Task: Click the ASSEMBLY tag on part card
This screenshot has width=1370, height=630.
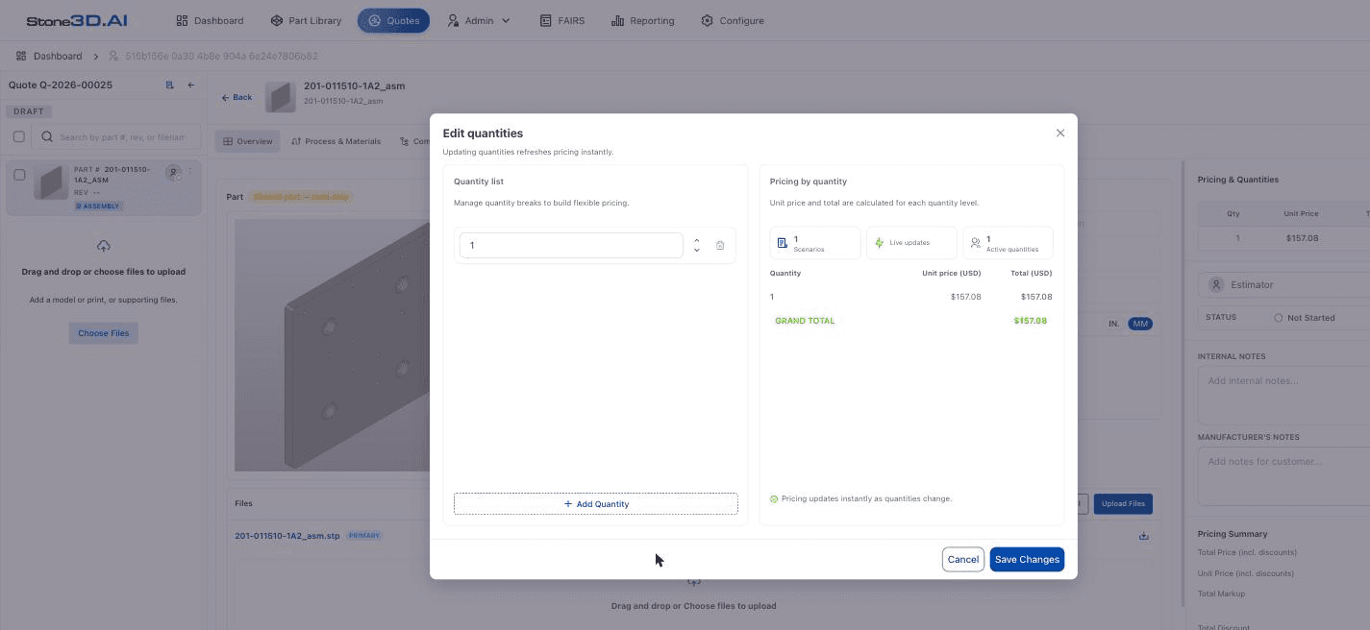Action: [x=99, y=206]
